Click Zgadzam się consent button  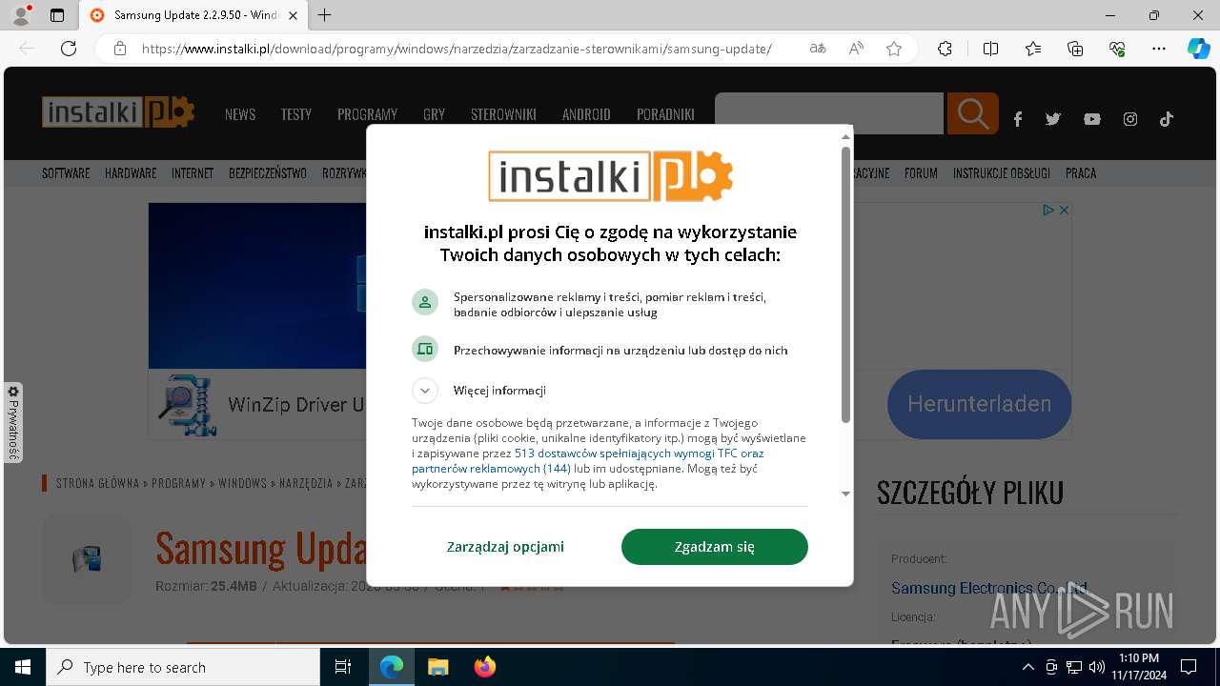tap(715, 547)
